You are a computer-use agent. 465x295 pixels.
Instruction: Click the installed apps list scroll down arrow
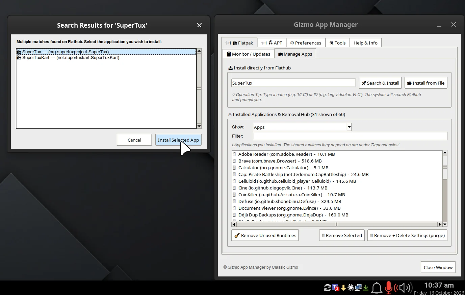(x=445, y=224)
